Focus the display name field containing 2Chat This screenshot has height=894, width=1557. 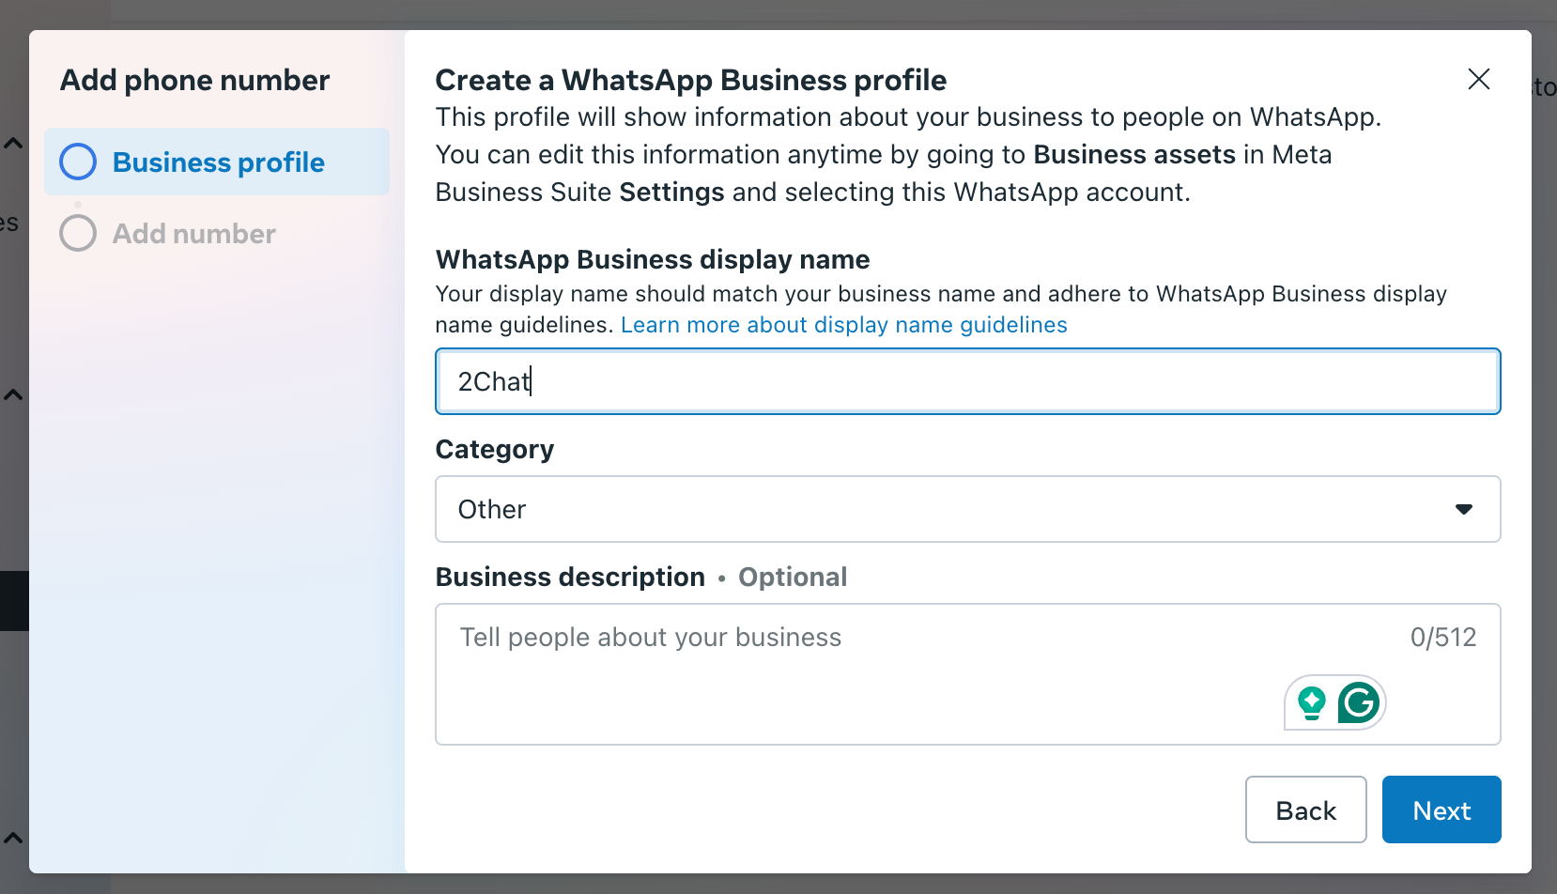click(968, 381)
